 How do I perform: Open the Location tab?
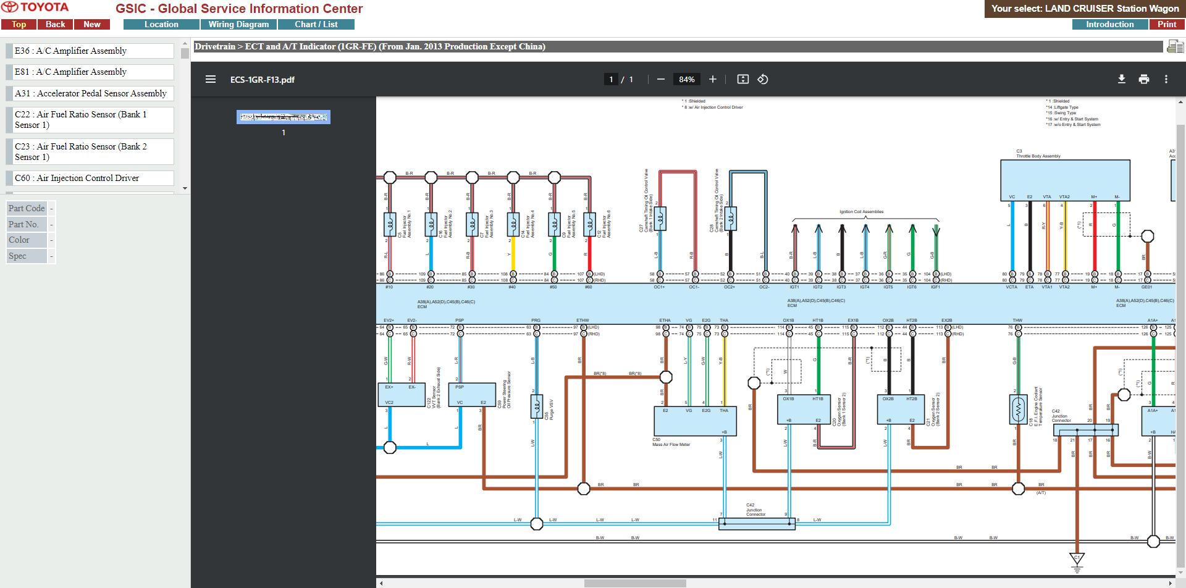click(x=161, y=24)
